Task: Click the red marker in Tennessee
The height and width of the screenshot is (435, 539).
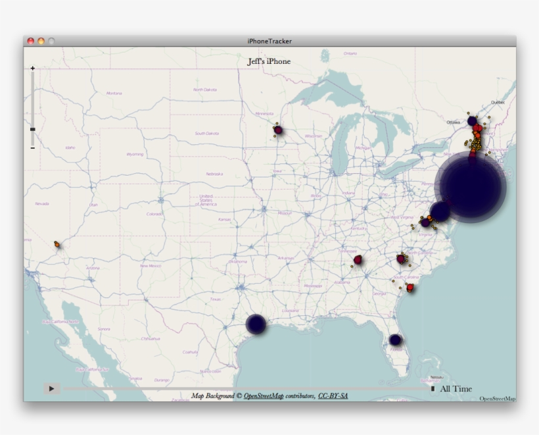Action: coord(358,260)
